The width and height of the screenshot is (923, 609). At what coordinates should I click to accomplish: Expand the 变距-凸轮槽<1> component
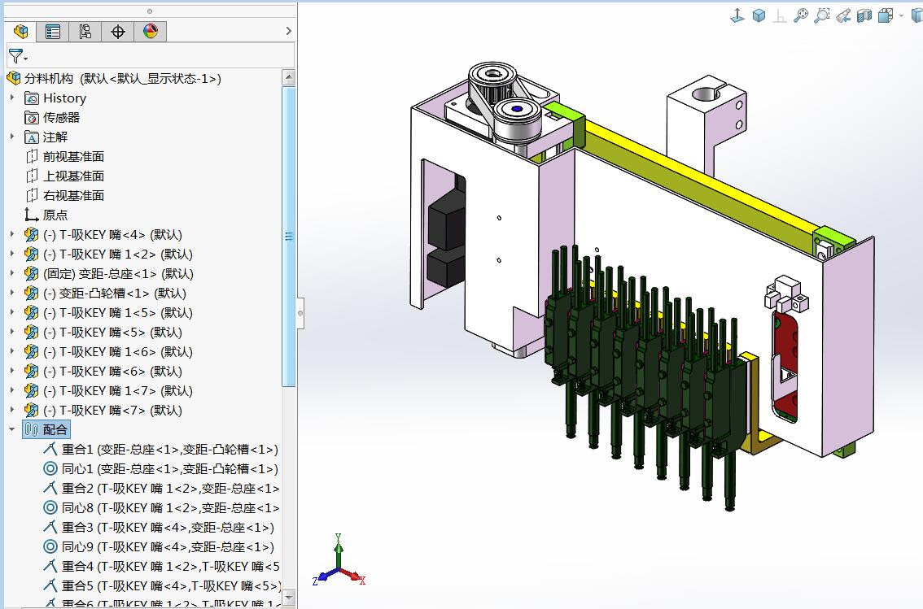12,292
